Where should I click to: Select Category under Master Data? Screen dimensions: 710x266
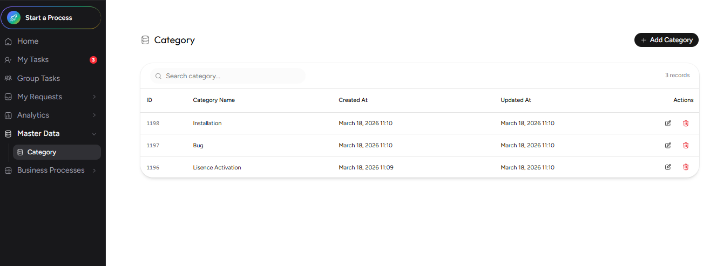coord(57,152)
